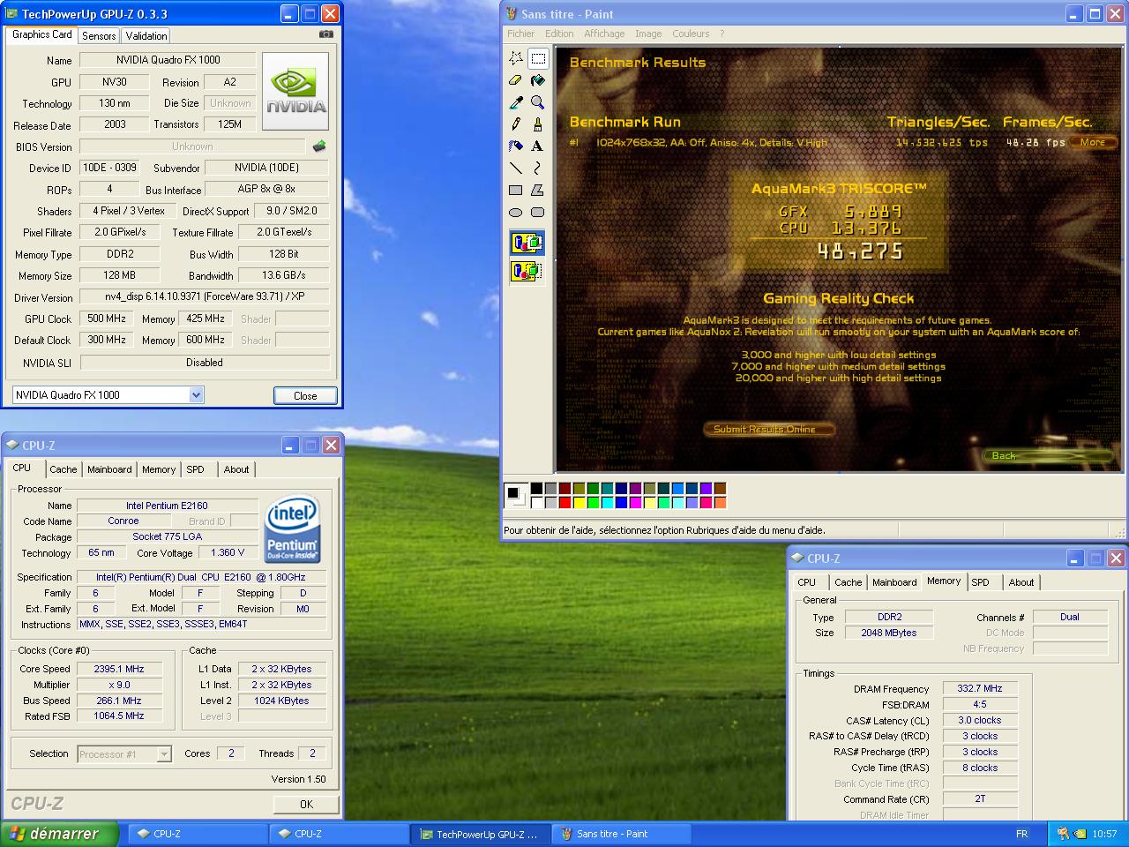The image size is (1129, 847).
Task: Select transparent selection mode option in Paint
Action: [x=527, y=271]
